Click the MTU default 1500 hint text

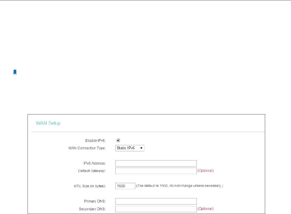click(179, 186)
